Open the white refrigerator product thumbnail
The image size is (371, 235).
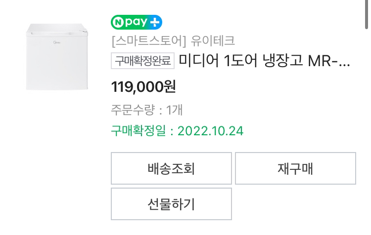57,57
